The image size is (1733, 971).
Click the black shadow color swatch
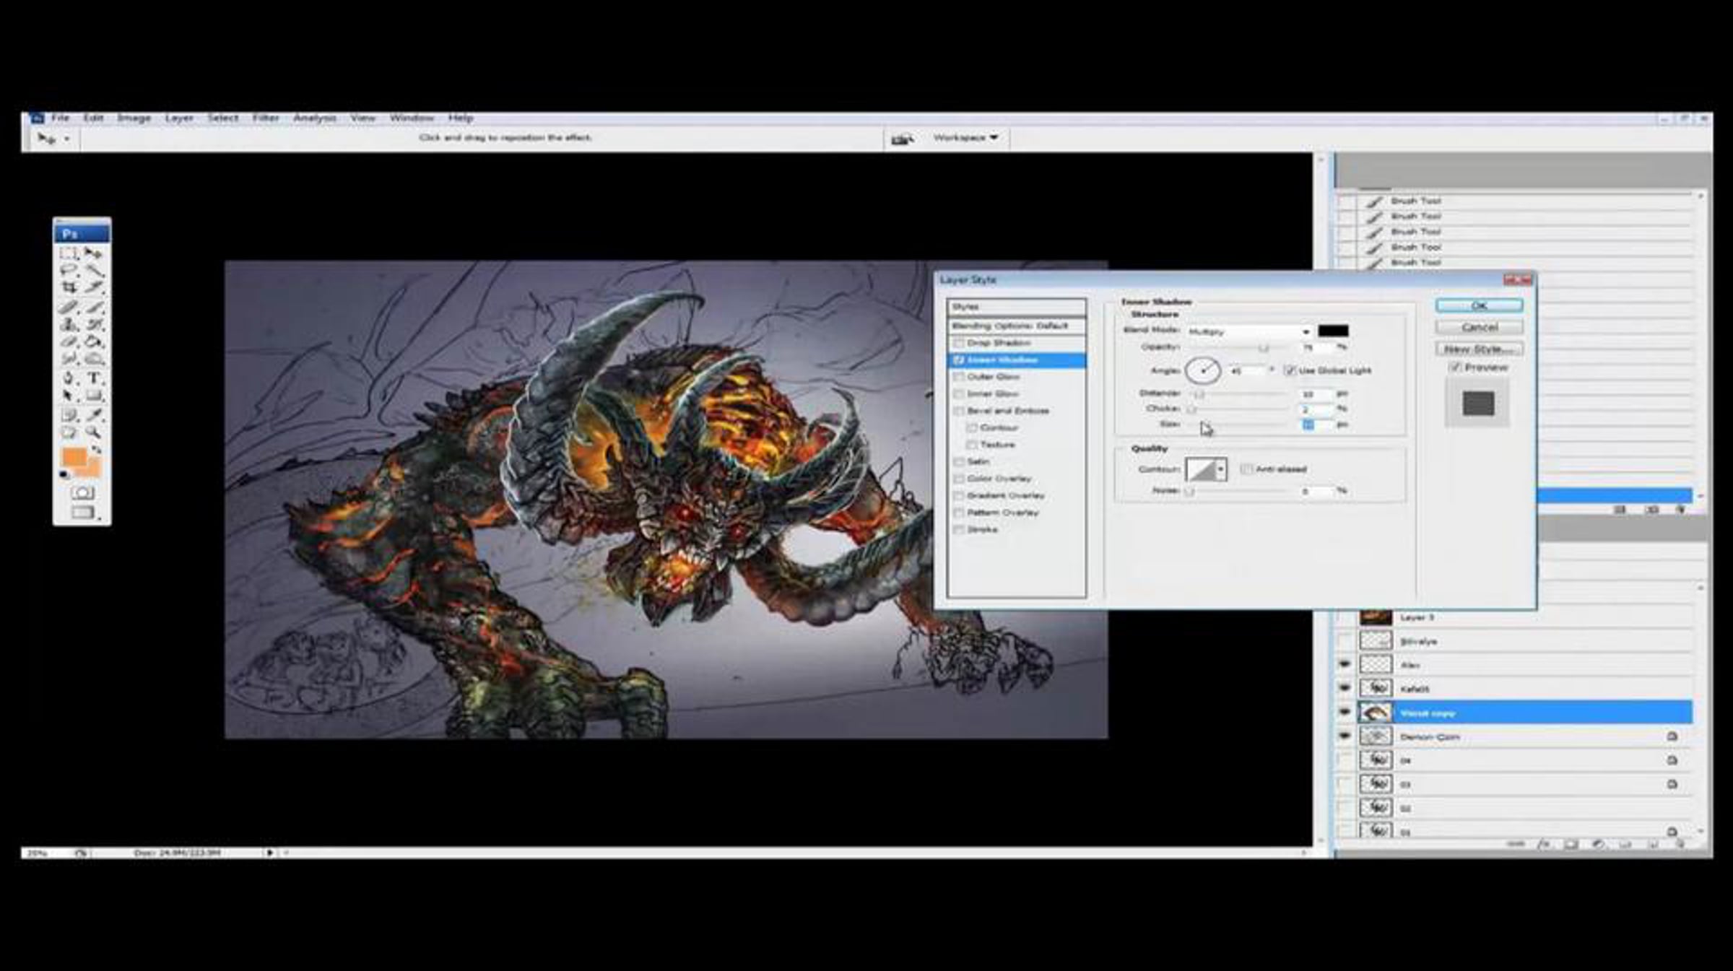click(1333, 331)
